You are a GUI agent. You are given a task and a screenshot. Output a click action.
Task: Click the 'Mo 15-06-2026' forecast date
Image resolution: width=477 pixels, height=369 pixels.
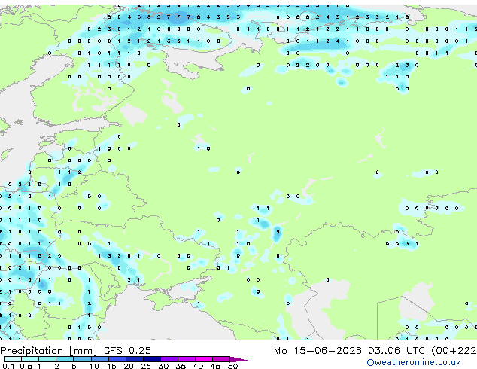317,351
